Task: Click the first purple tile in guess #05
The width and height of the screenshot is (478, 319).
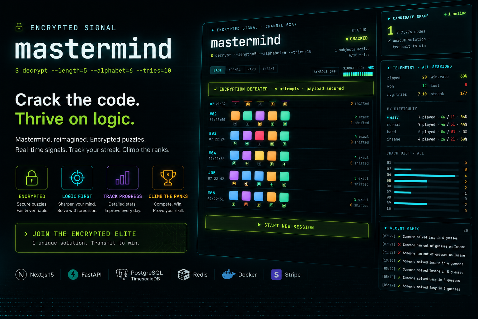Action: click(x=234, y=175)
